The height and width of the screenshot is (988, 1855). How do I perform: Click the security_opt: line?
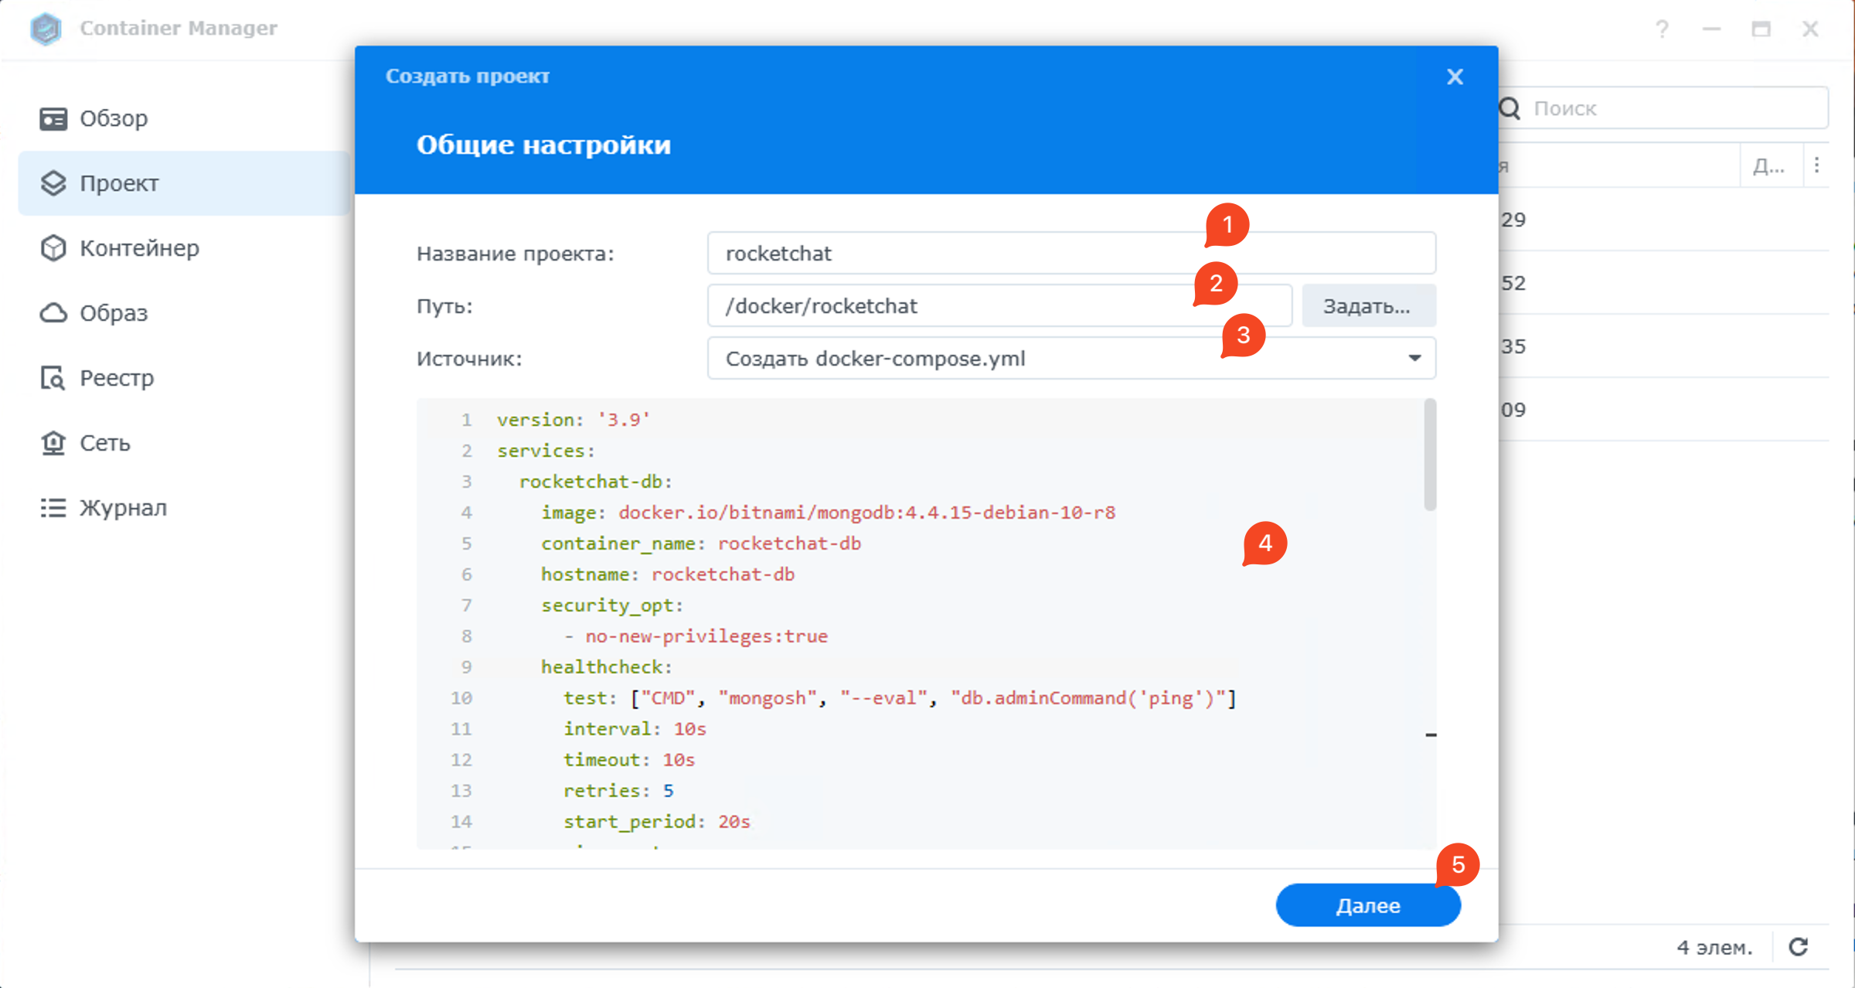(612, 605)
